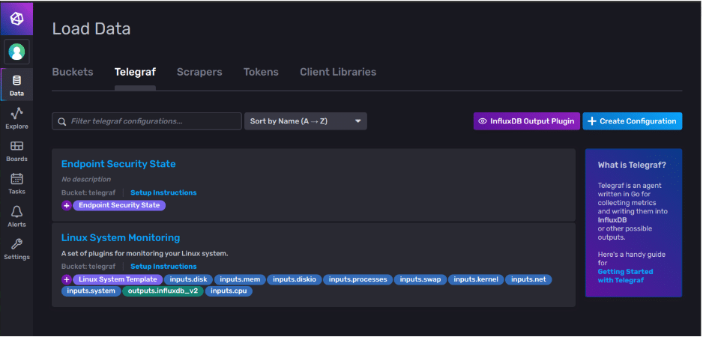The image size is (703, 337).
Task: Open the Tokens tab
Action: coord(261,72)
